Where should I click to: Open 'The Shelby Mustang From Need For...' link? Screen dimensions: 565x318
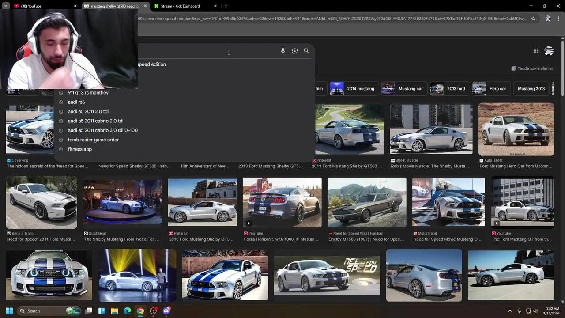(121, 239)
